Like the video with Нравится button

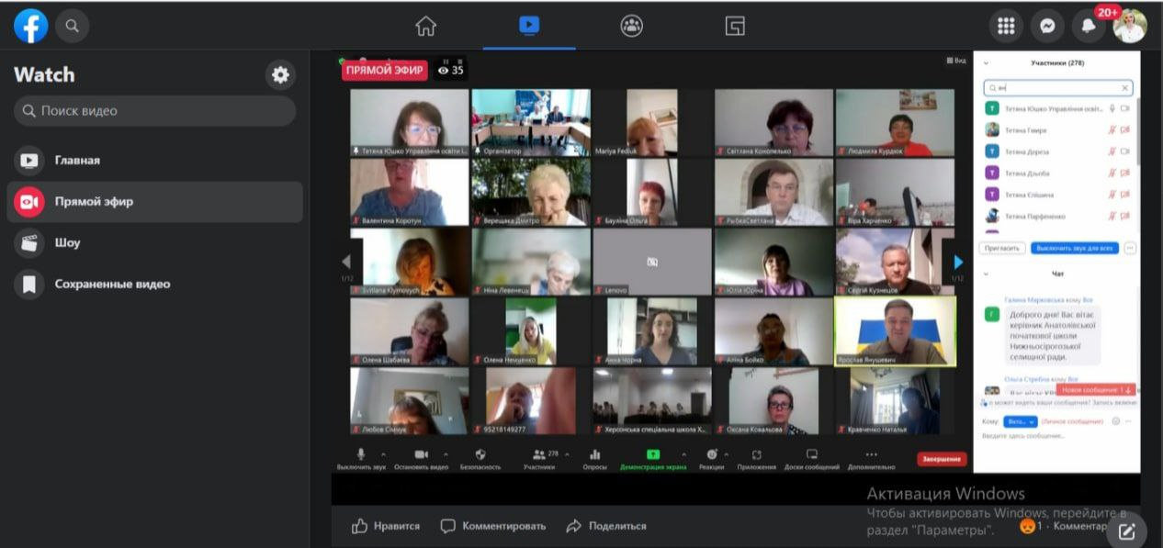click(x=386, y=526)
